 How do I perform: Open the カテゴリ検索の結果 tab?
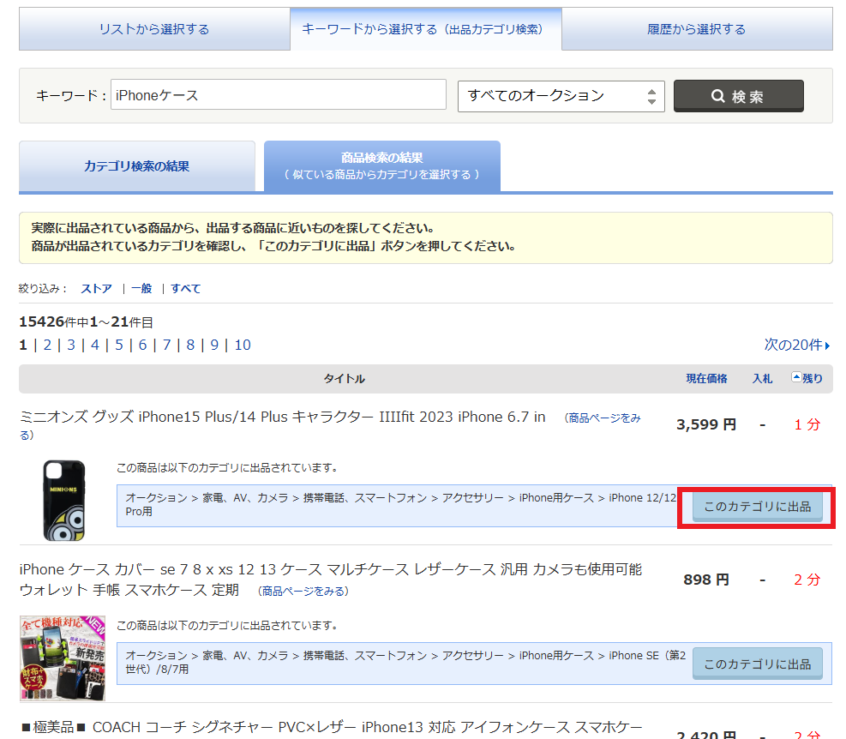(137, 166)
